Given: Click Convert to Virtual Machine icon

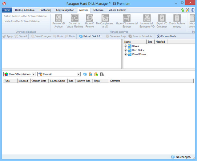Looking at the screenshot, I should [74, 18].
